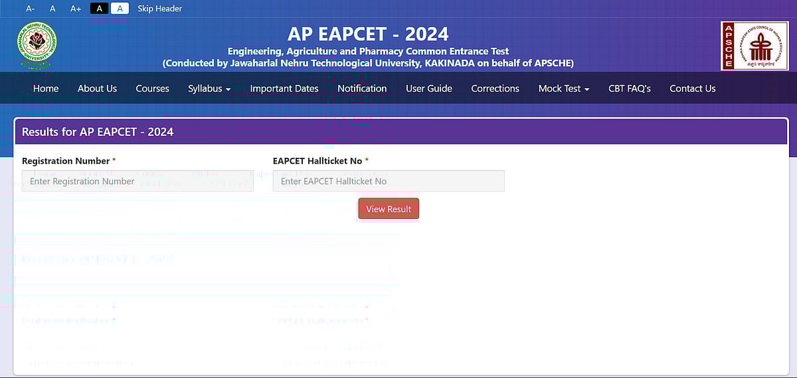
Task: Click the Skip Header link
Action: [x=160, y=9]
